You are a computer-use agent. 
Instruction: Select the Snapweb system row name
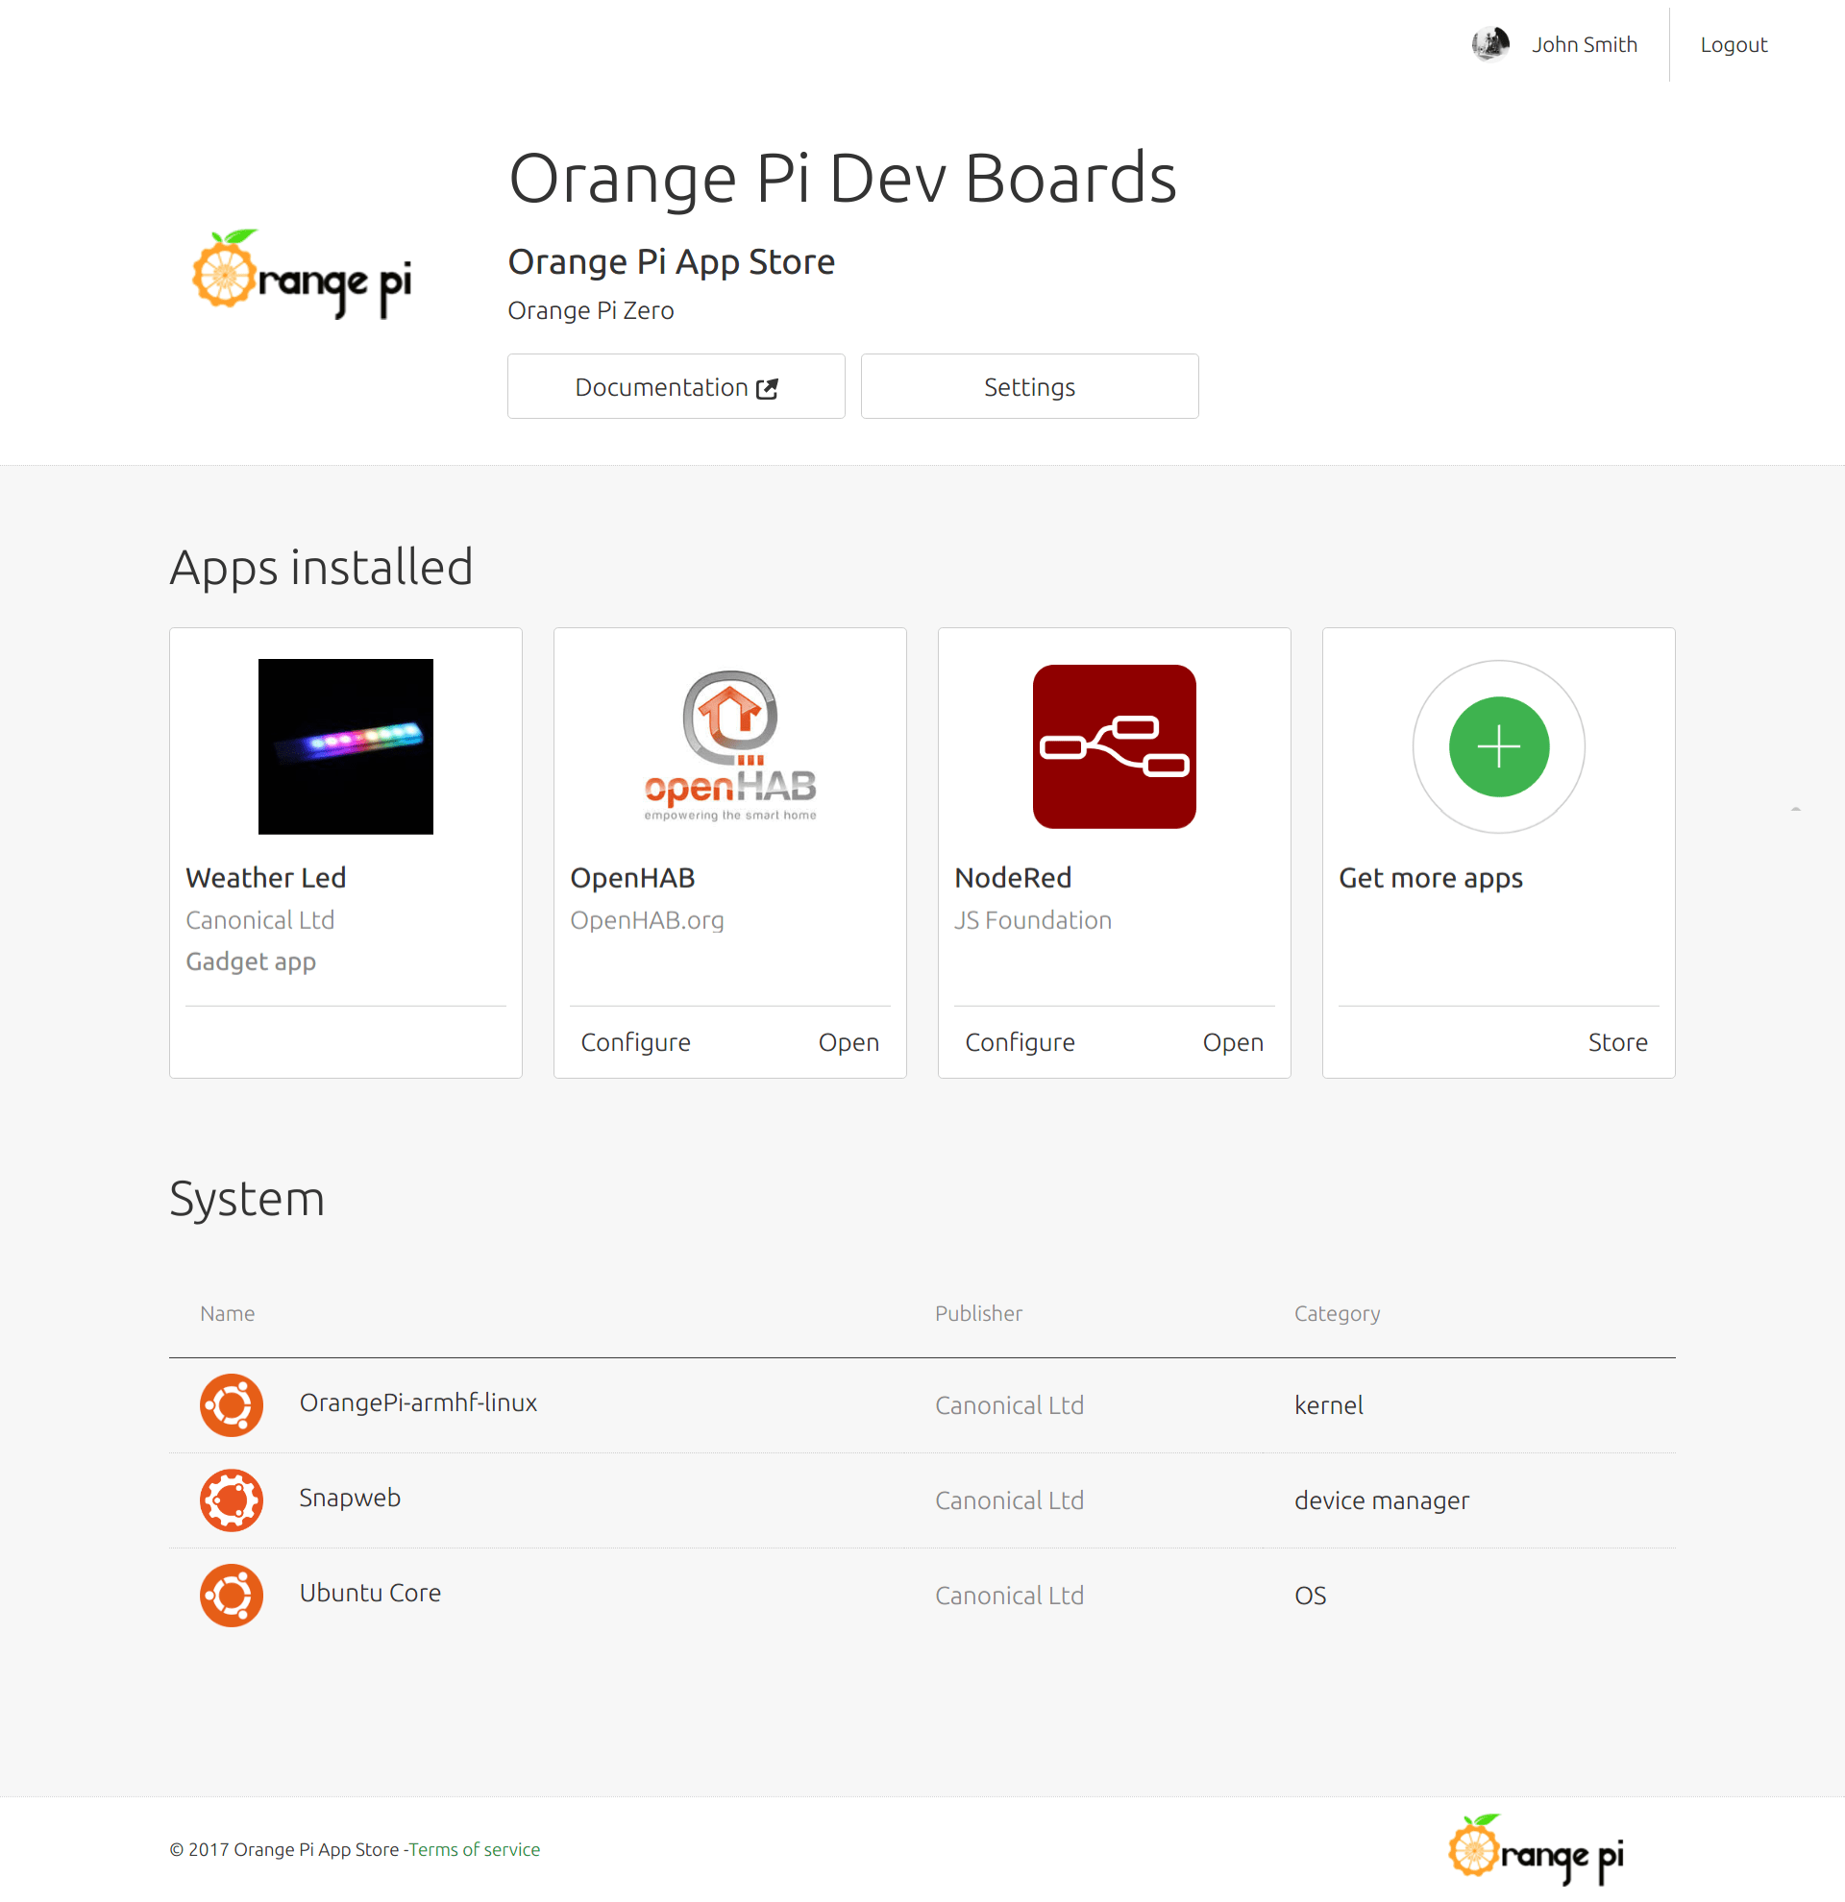[350, 1498]
